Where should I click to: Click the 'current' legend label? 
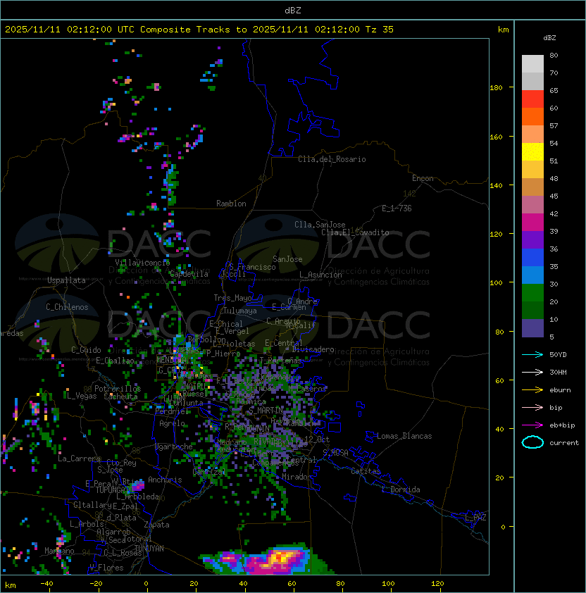tap(564, 442)
